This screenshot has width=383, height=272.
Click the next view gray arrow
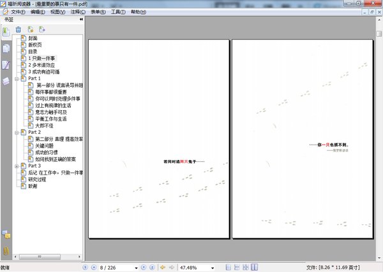pyautogui.click(x=172, y=268)
